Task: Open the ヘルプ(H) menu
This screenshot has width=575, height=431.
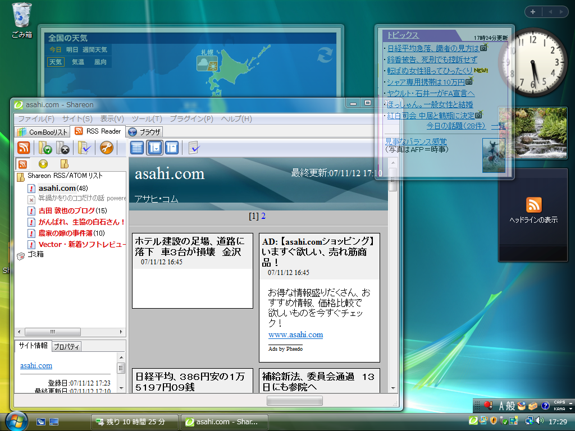Action: tap(236, 119)
